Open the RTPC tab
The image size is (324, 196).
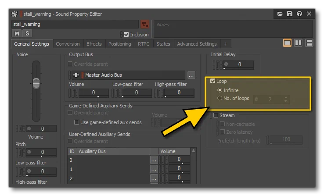click(144, 44)
